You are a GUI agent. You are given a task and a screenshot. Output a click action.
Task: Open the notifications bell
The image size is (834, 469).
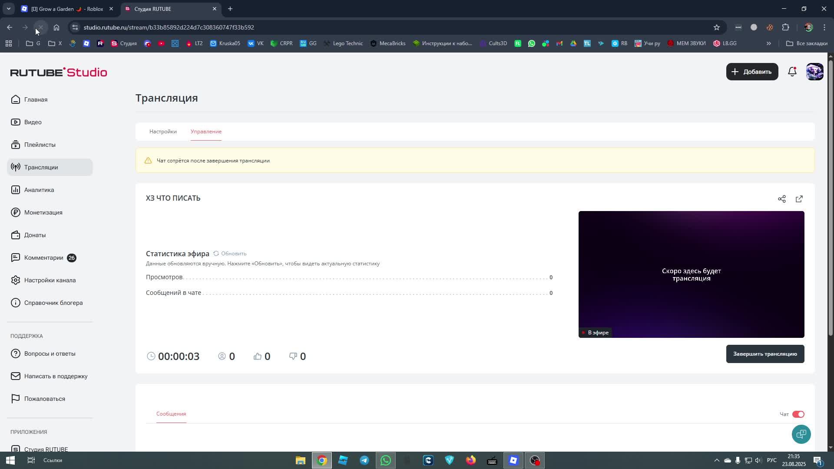(792, 72)
